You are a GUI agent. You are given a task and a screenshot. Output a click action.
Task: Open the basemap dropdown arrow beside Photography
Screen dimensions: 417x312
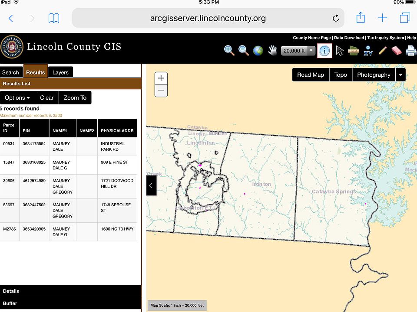[x=400, y=75]
